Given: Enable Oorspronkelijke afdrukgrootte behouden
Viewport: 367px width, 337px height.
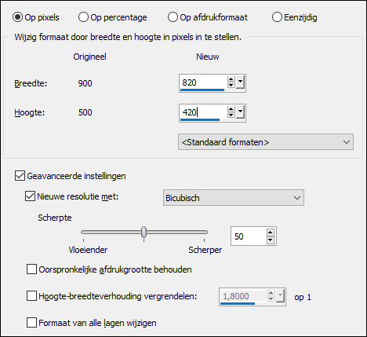Looking at the screenshot, I should pos(31,269).
